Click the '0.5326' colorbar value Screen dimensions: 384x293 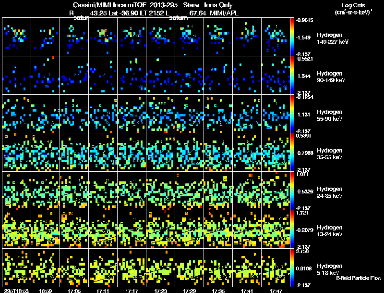tap(305, 191)
